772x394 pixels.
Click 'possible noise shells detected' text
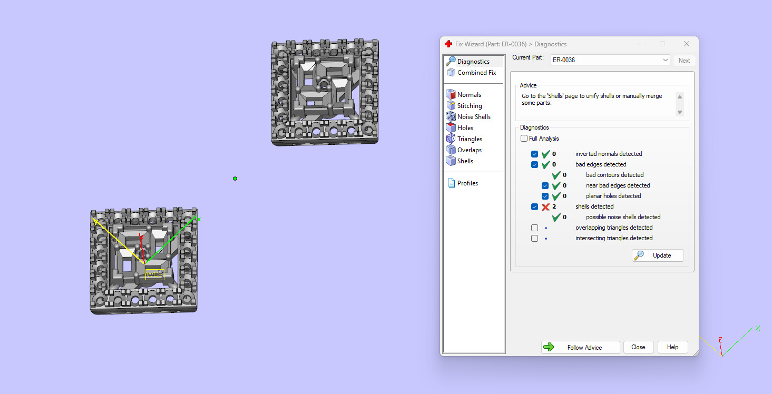(623, 217)
